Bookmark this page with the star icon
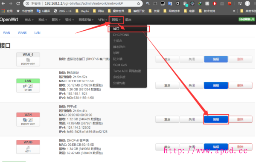Image resolution: width=256 pixels, height=162 pixels. click(x=138, y=3)
